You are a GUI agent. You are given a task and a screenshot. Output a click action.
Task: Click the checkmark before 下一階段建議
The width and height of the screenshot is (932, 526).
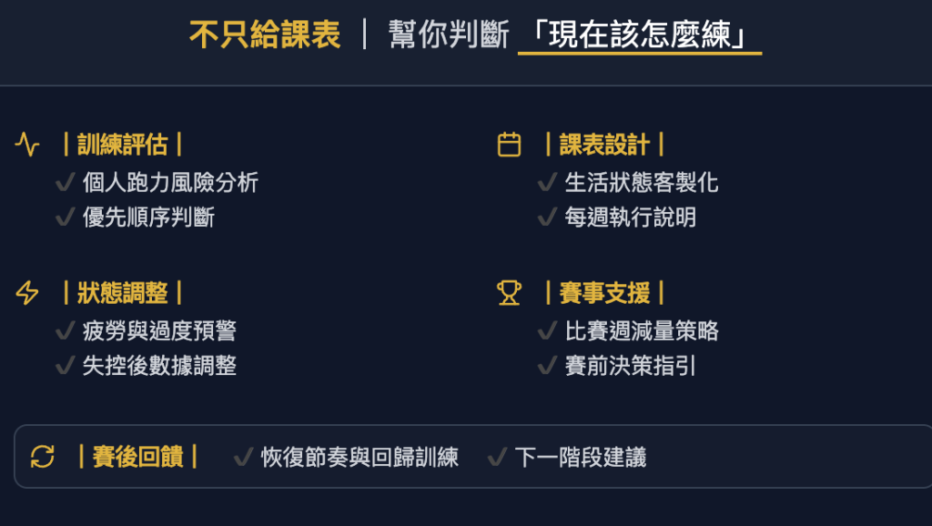pyautogui.click(x=497, y=457)
